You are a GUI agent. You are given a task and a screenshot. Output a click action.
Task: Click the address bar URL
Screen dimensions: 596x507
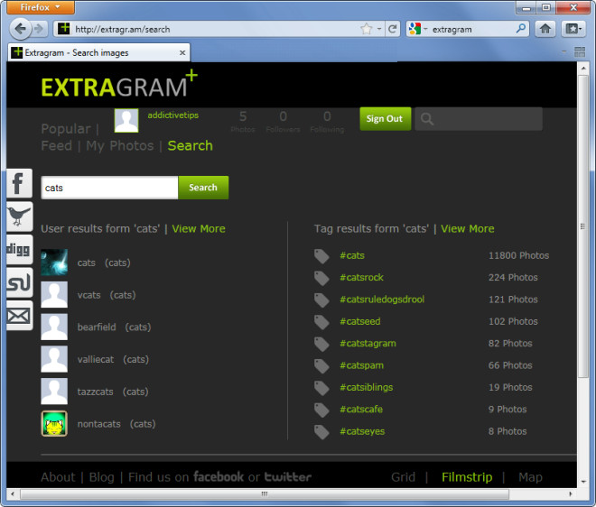(x=123, y=29)
